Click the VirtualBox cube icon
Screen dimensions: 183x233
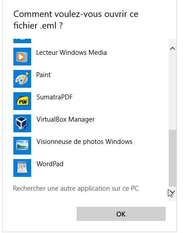22,123
